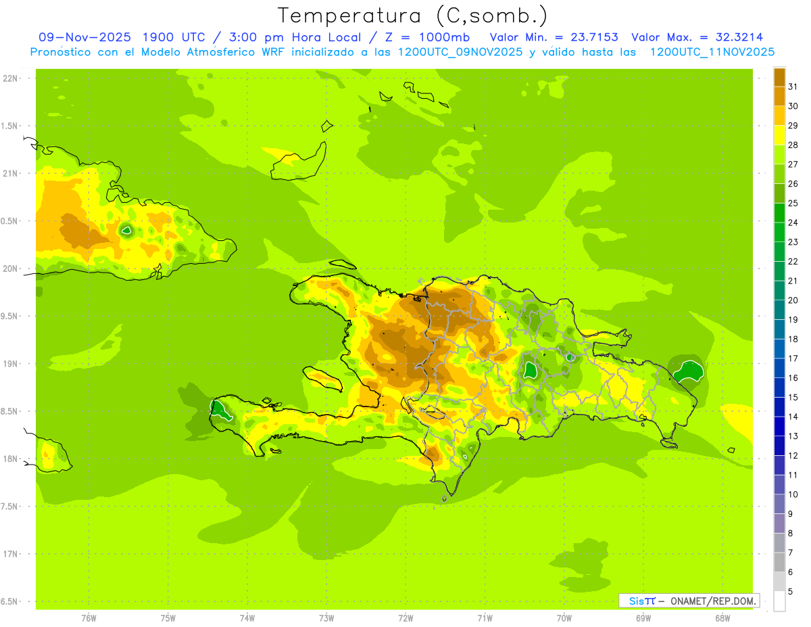Image resolution: width=811 pixels, height=627 pixels.
Task: Click the "18N" latitude label
Action: 10,459
